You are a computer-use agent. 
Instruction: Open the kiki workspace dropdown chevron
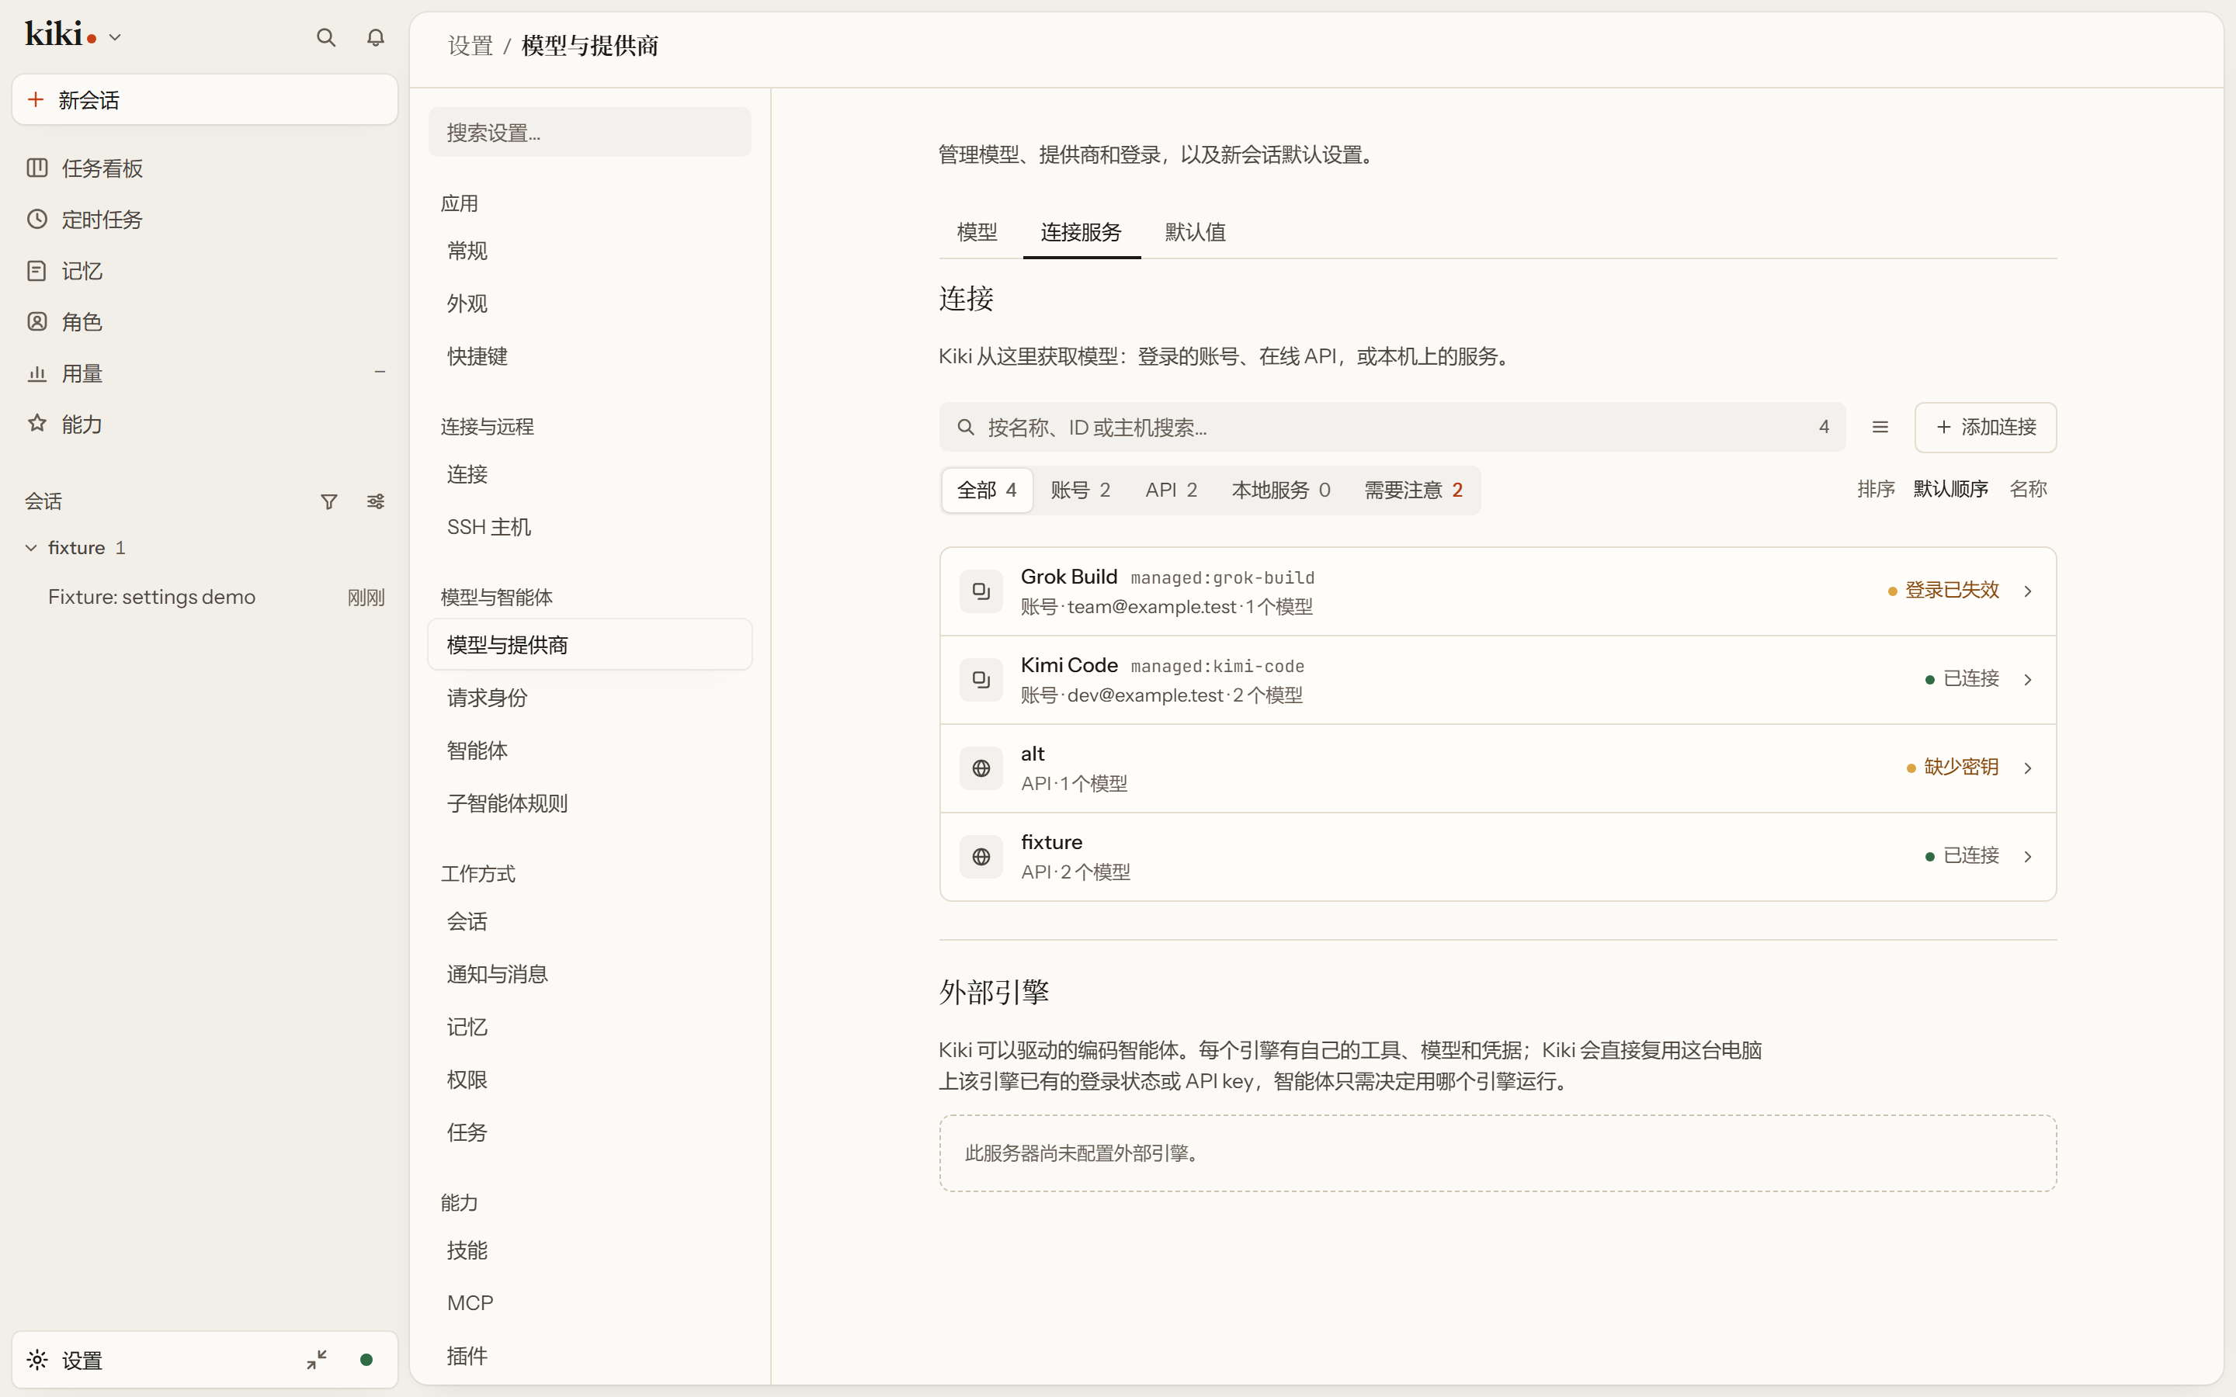tap(116, 38)
